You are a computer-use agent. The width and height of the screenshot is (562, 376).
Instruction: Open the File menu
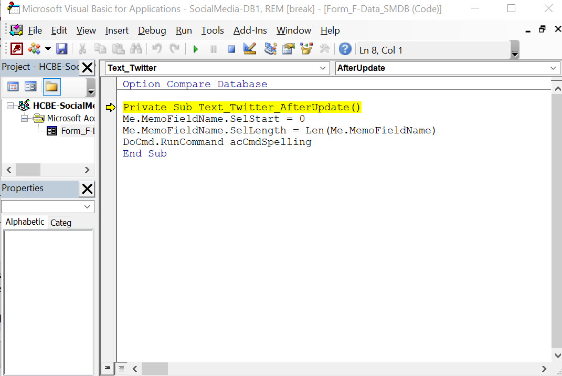coord(35,30)
